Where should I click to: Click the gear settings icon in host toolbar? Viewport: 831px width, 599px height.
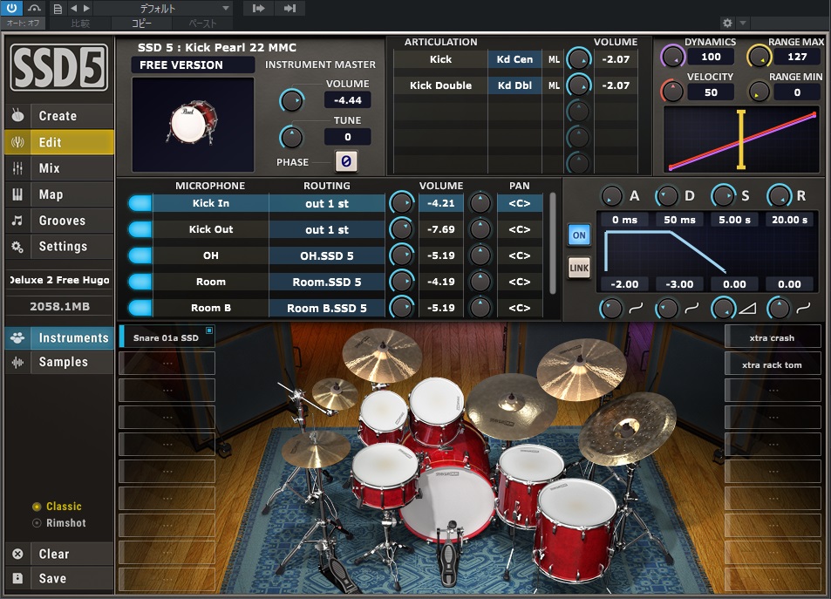click(727, 23)
